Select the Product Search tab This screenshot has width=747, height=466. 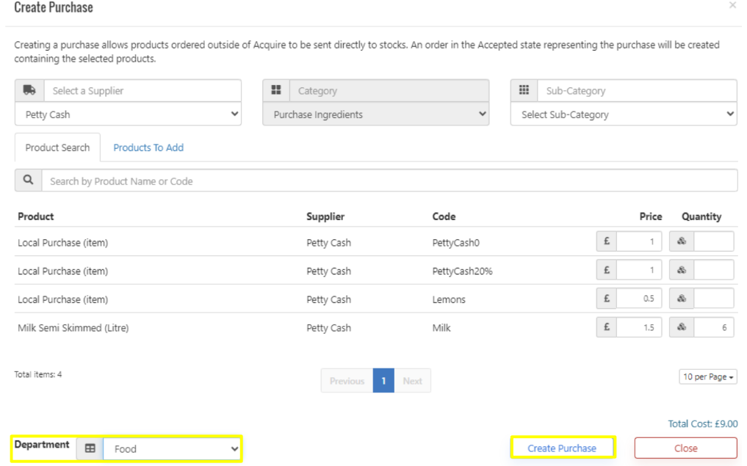click(x=57, y=148)
